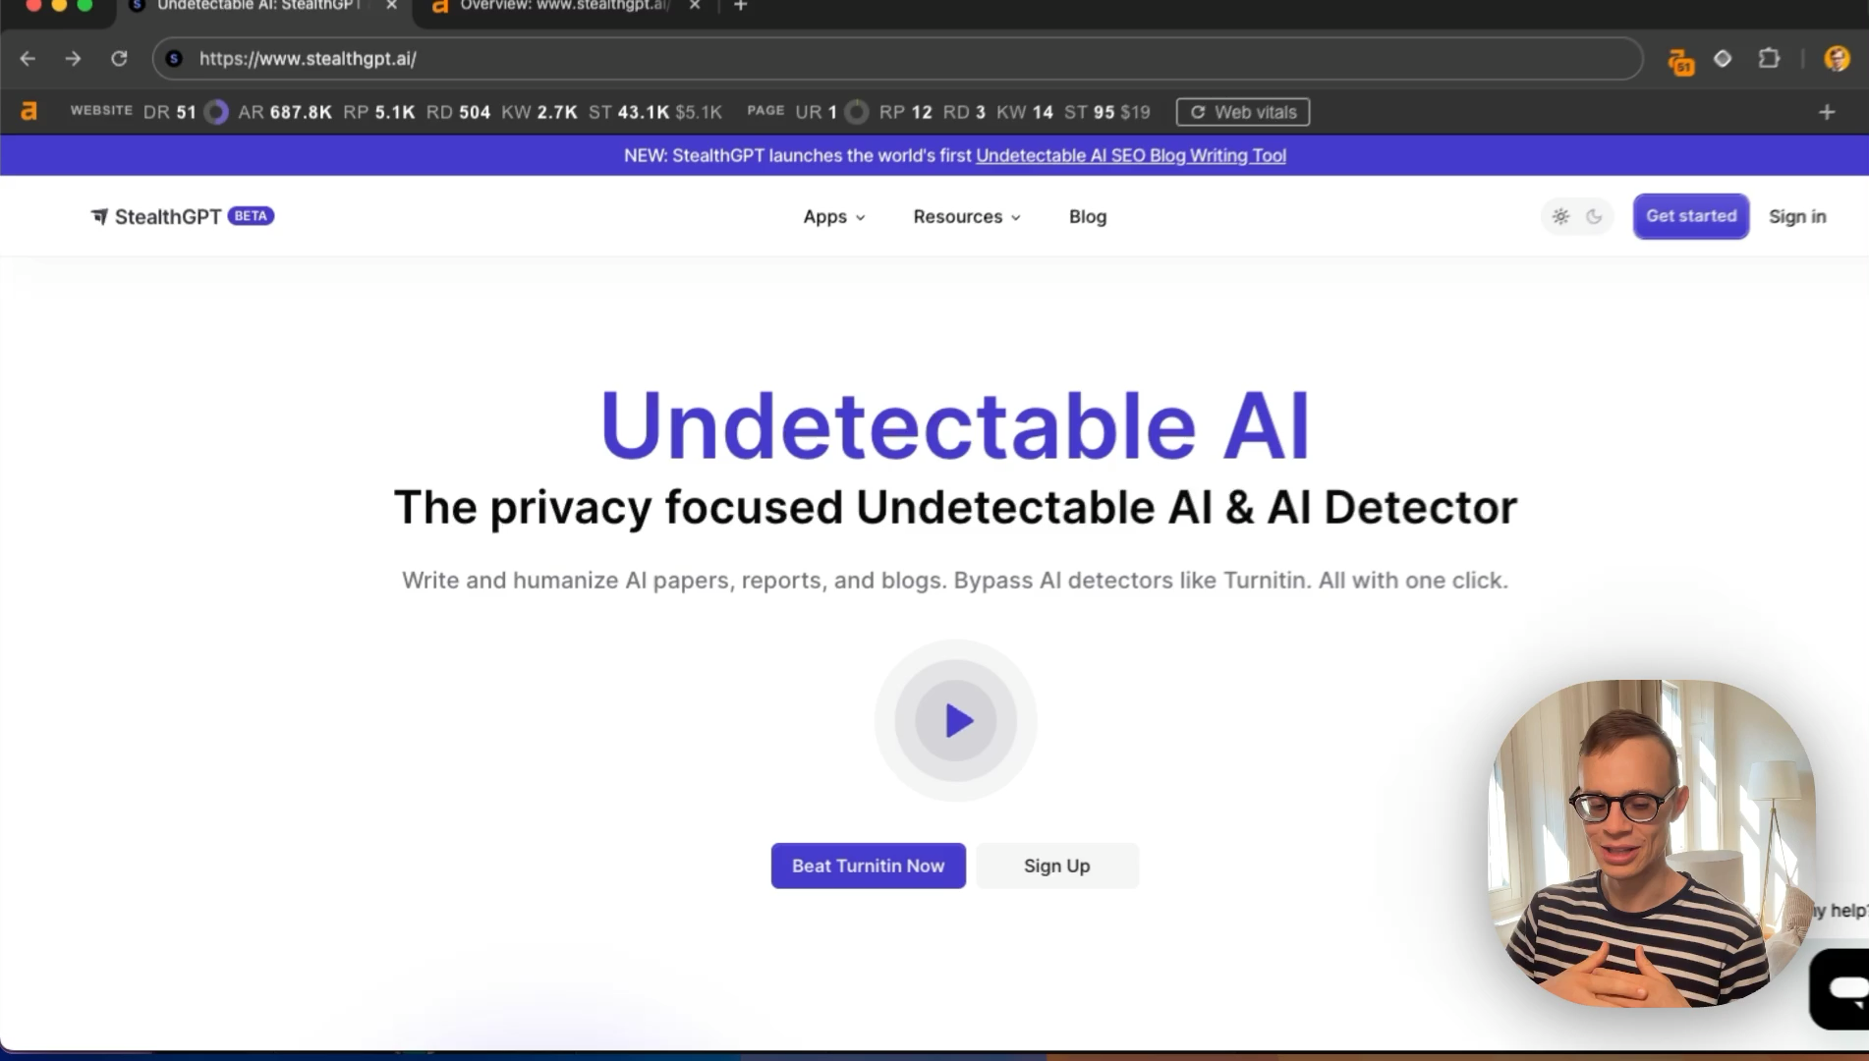The image size is (1869, 1061).
Task: Click the "The privacy focused" subheading
Action: point(956,508)
